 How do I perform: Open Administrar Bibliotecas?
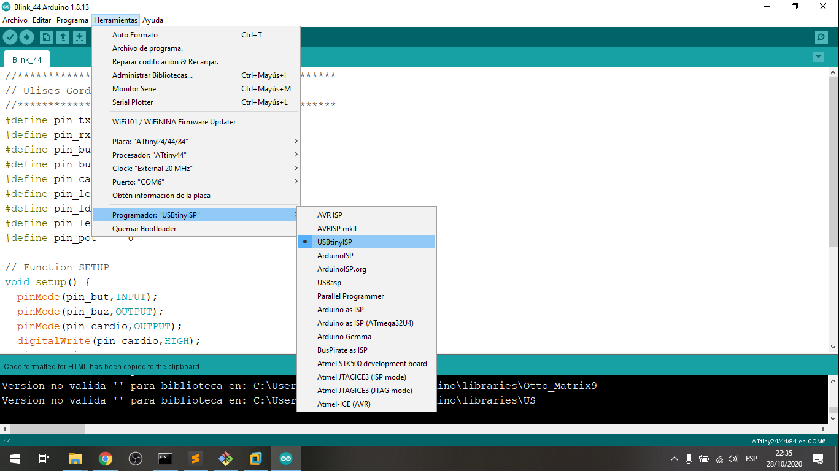coord(196,75)
